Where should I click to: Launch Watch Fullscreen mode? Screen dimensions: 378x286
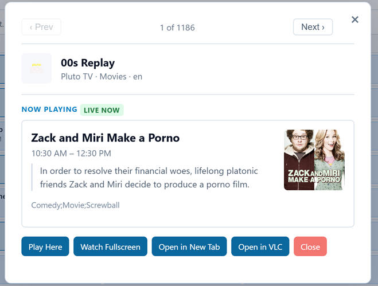(x=110, y=246)
